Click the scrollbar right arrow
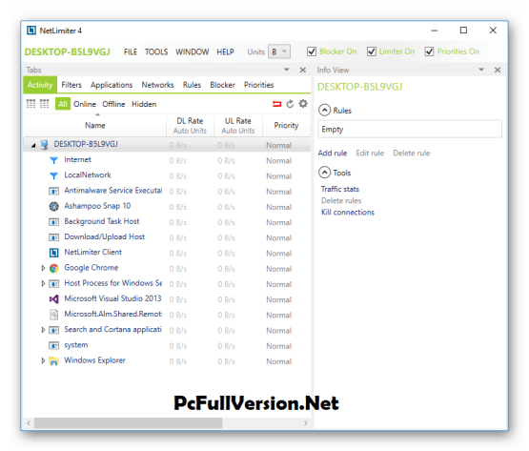Image resolution: width=529 pixels, height=451 pixels. pyautogui.click(x=306, y=422)
